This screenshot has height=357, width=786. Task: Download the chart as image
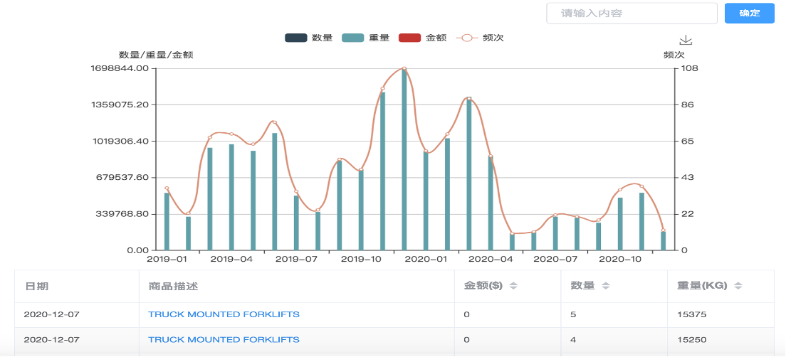[685, 41]
